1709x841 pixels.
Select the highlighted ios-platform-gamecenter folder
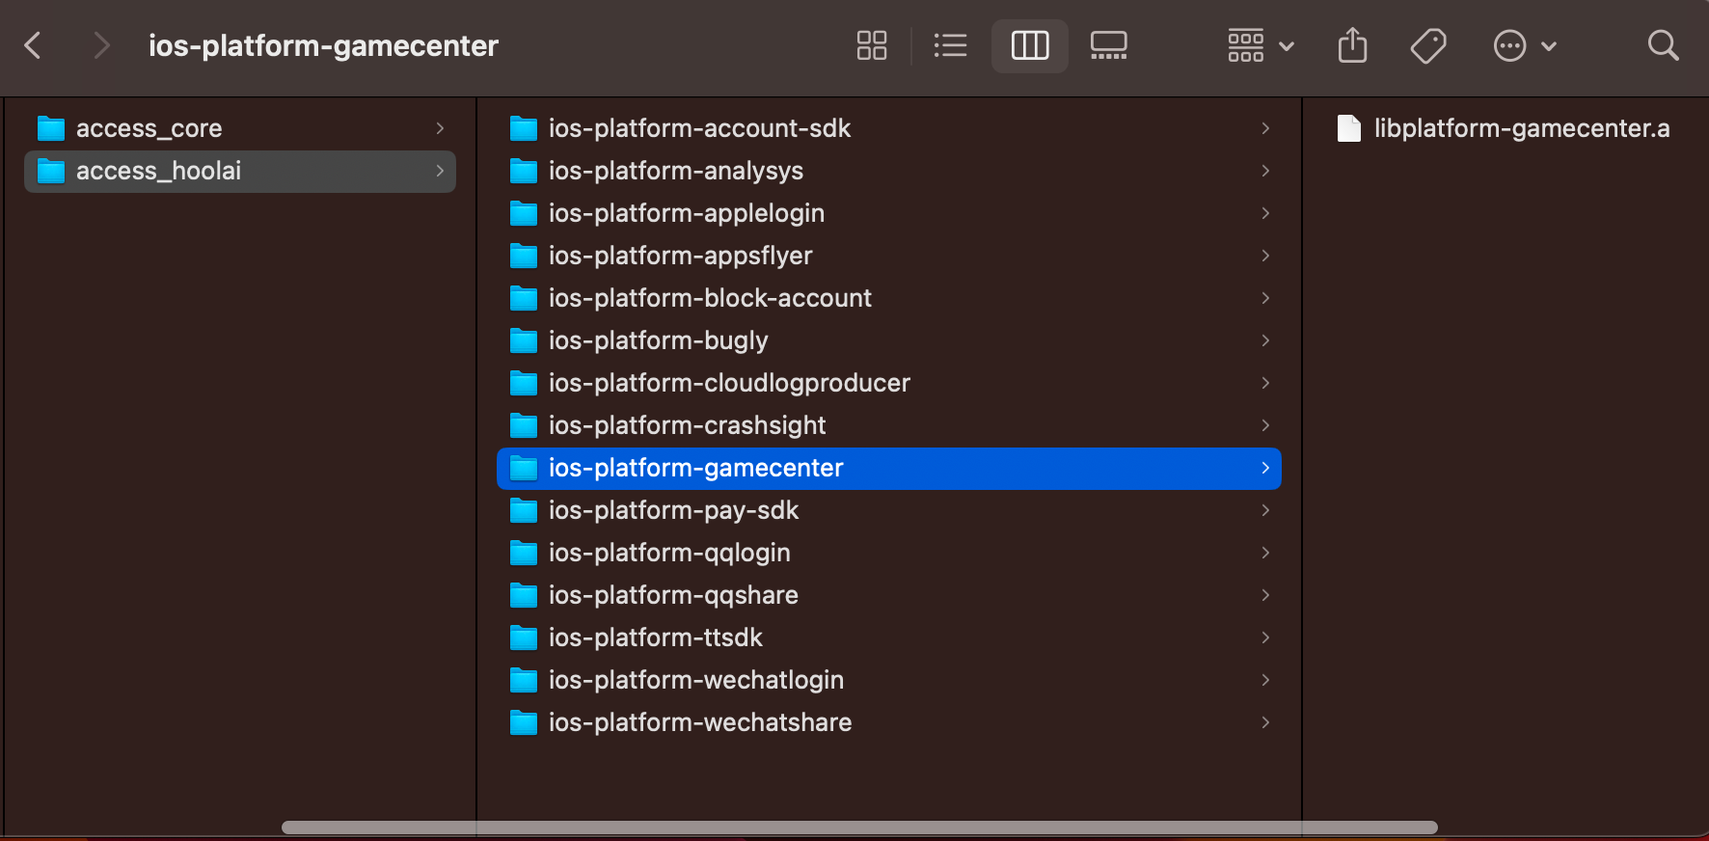click(x=889, y=468)
